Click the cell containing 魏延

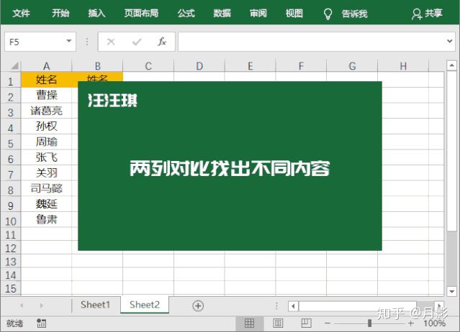[x=46, y=204]
